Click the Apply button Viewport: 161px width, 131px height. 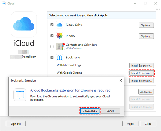[x=130, y=124]
